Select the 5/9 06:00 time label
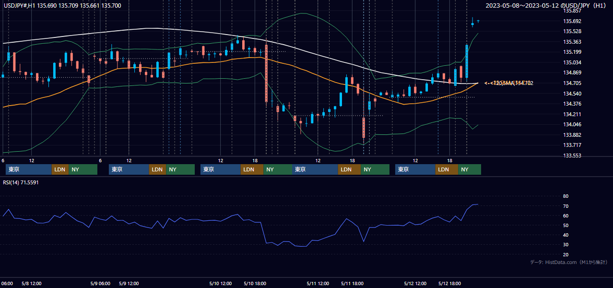The width and height of the screenshot is (613, 288). pyautogui.click(x=100, y=283)
